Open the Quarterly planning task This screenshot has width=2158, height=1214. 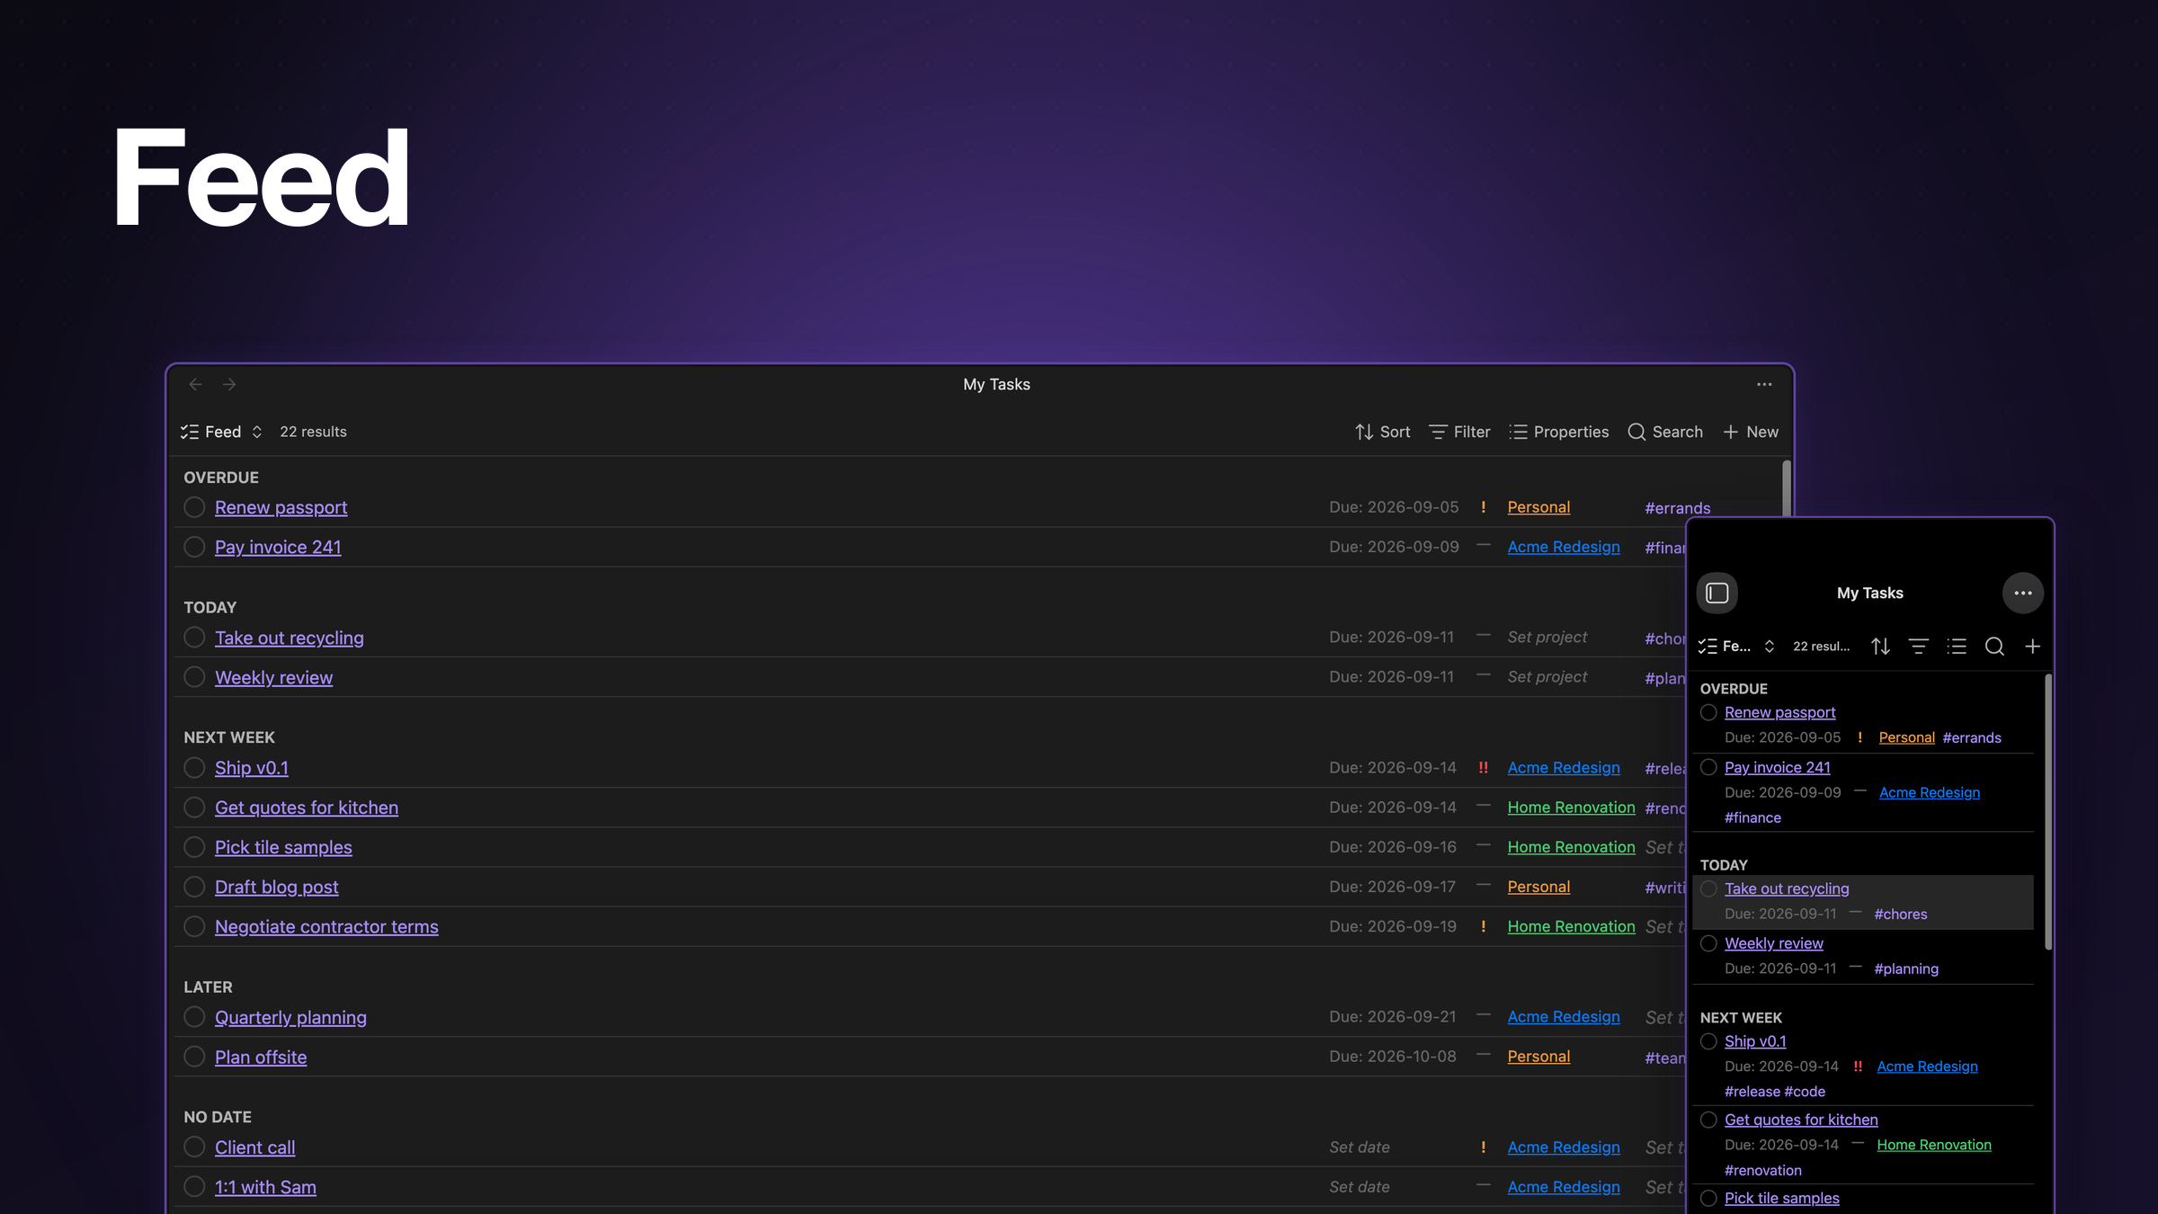point(290,1017)
